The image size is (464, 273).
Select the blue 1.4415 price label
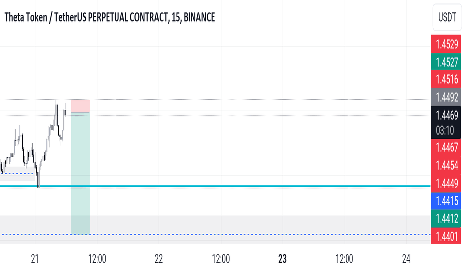pos(446,201)
